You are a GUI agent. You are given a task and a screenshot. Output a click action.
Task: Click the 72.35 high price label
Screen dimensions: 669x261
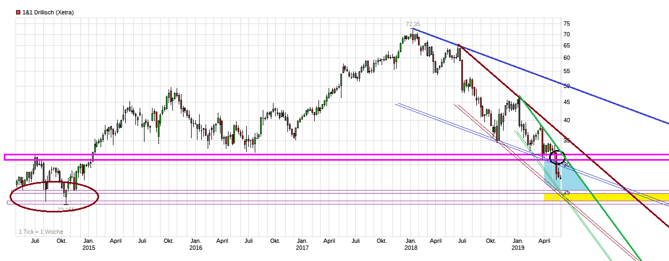pos(413,24)
